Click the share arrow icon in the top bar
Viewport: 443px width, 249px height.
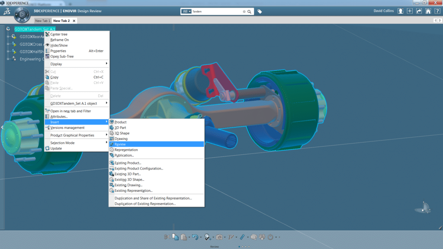(418, 11)
